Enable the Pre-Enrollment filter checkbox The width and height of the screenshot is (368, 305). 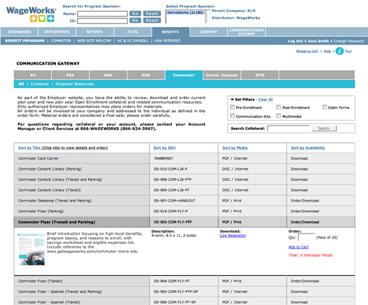pyautogui.click(x=233, y=107)
